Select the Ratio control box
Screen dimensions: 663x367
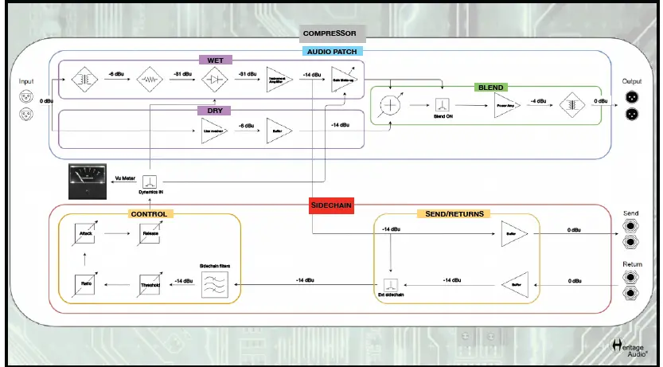84,285
